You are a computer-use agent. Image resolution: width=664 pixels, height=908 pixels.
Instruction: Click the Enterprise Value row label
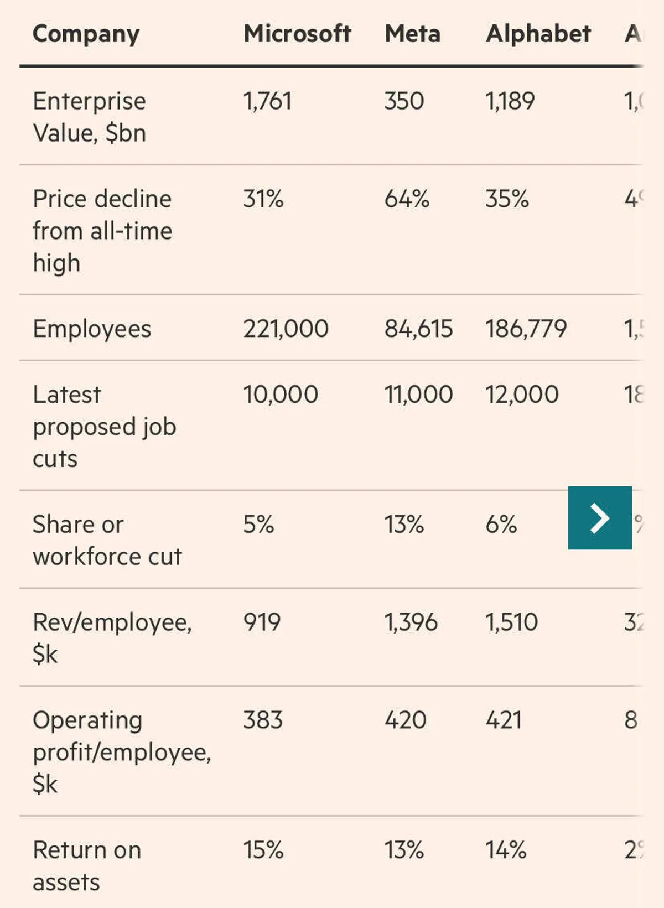point(90,117)
